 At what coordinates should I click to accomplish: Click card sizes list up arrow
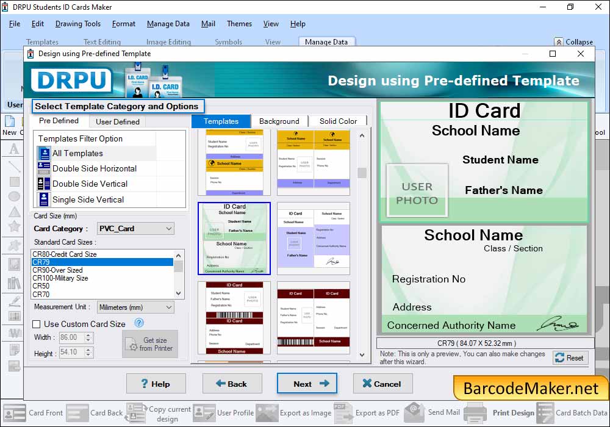pos(179,256)
